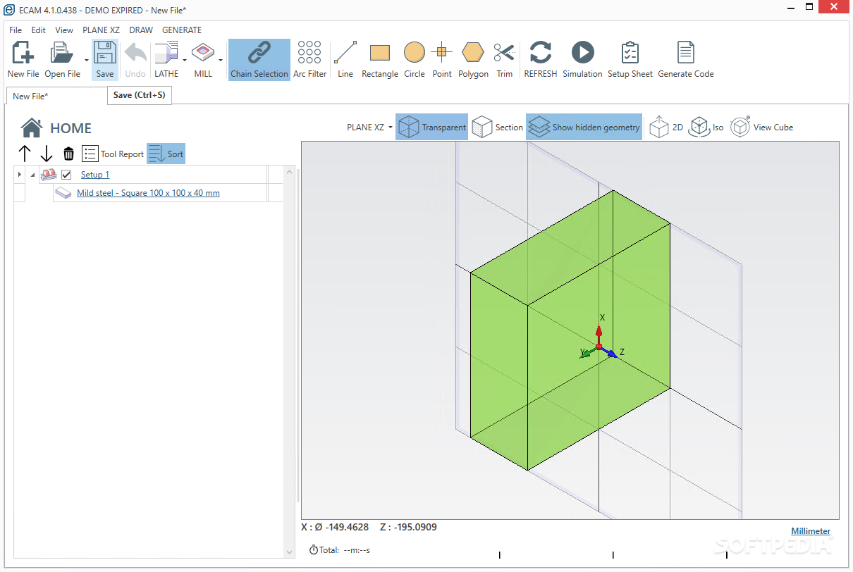Viewport: 853px width, 572px height.
Task: Toggle Transparent view mode
Action: point(431,128)
